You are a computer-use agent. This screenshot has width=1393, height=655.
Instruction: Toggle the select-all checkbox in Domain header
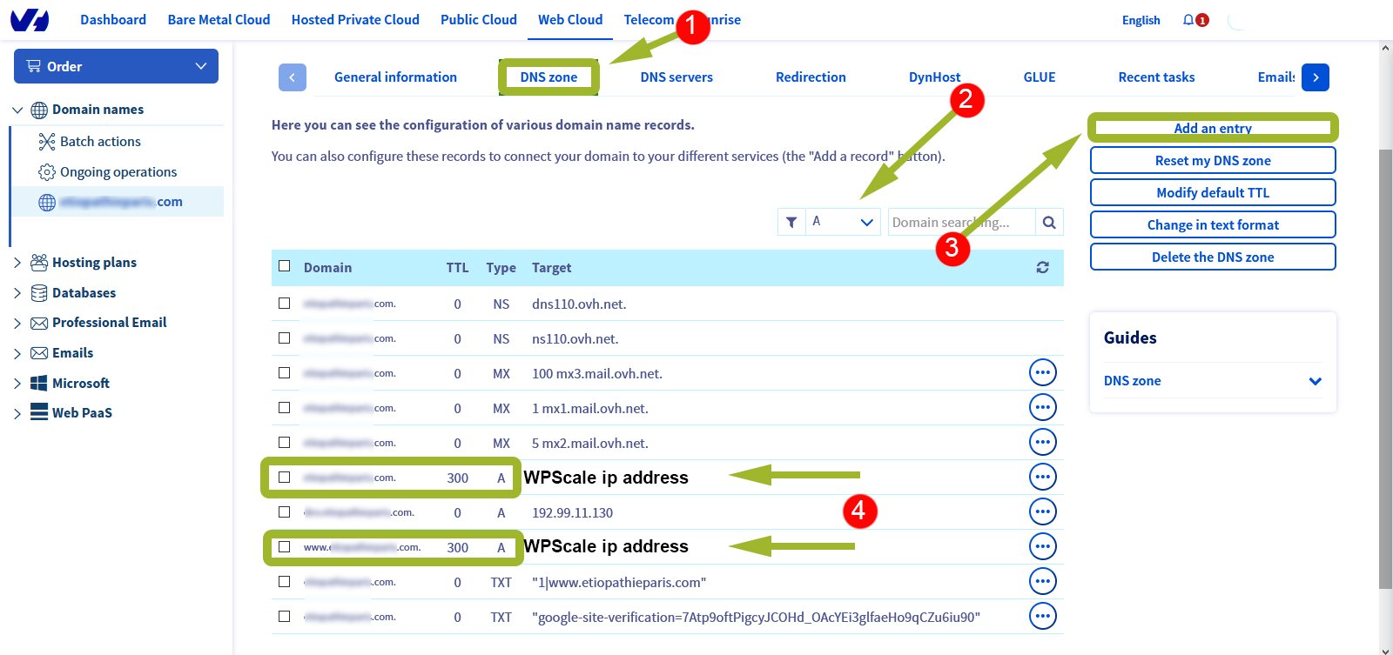(x=285, y=266)
